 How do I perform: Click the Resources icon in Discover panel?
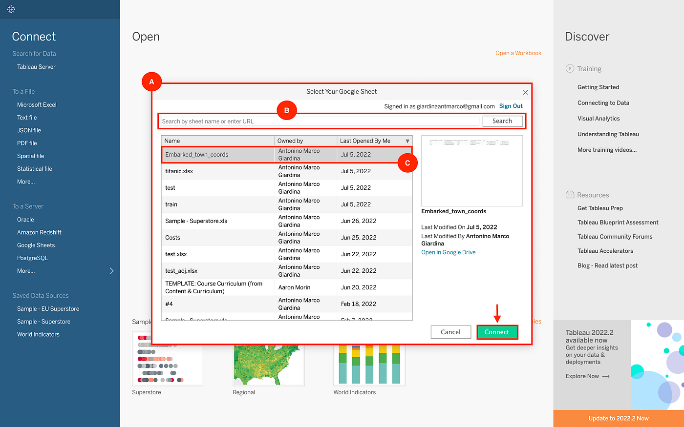tap(570, 194)
